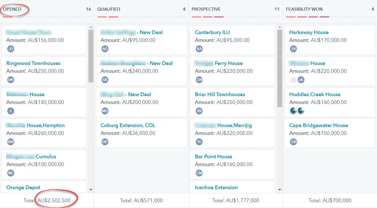The width and height of the screenshot is (377, 208).
Task: Click the JA avatar in Feasibility Won column
Action: point(301,79)
